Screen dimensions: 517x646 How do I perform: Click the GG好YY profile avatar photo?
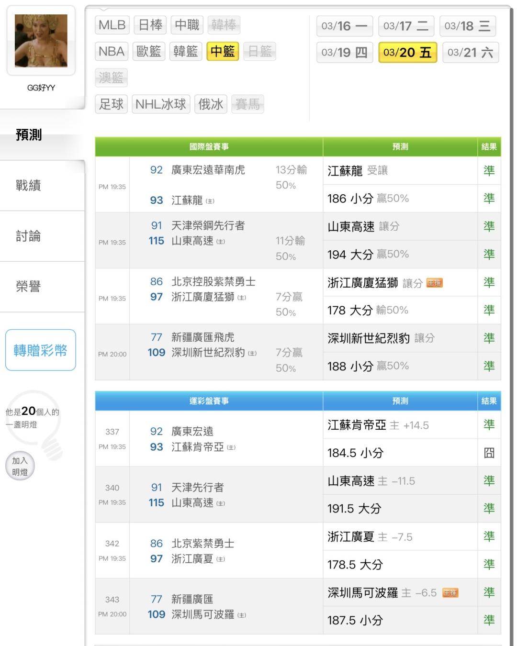tap(41, 41)
